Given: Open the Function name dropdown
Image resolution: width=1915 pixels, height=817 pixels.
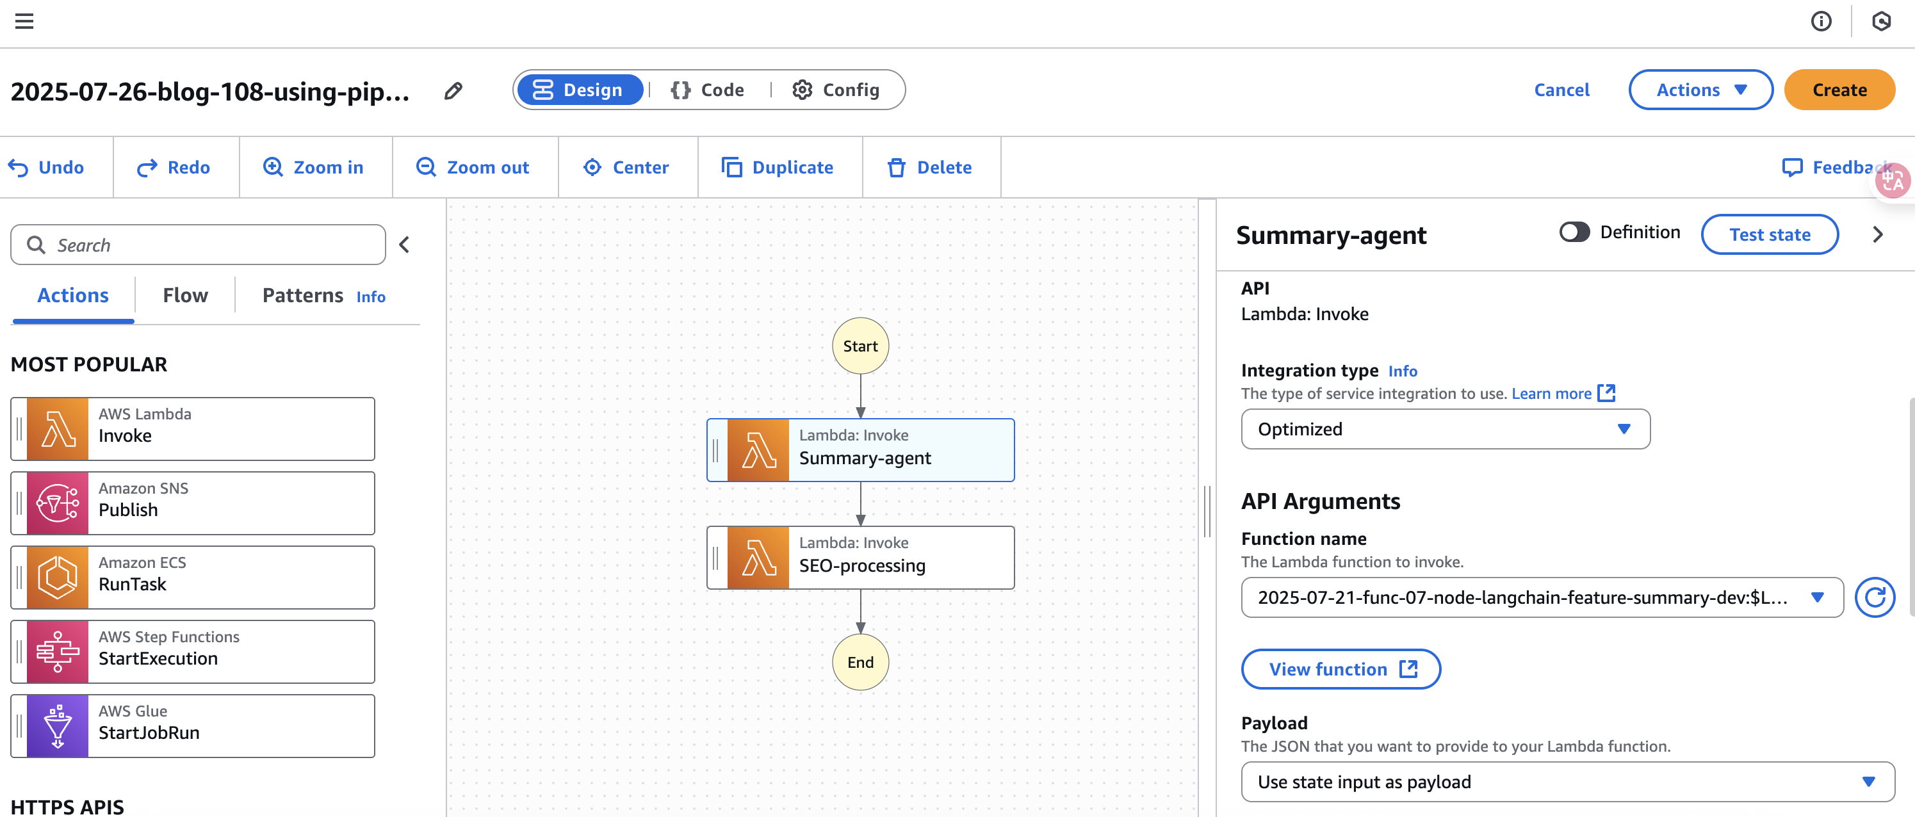Looking at the screenshot, I should (x=1542, y=597).
